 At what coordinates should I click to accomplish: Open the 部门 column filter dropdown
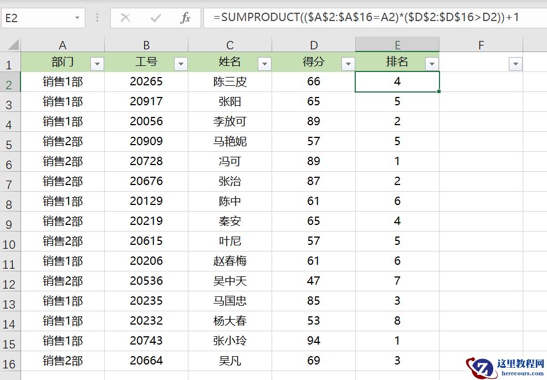pos(97,64)
